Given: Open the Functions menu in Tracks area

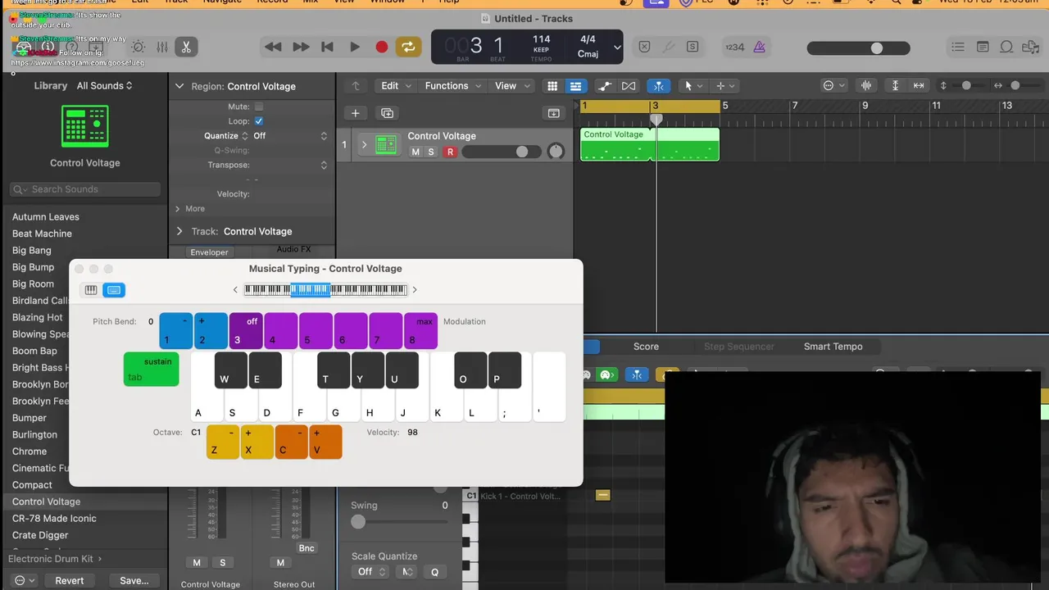Looking at the screenshot, I should click(x=452, y=86).
